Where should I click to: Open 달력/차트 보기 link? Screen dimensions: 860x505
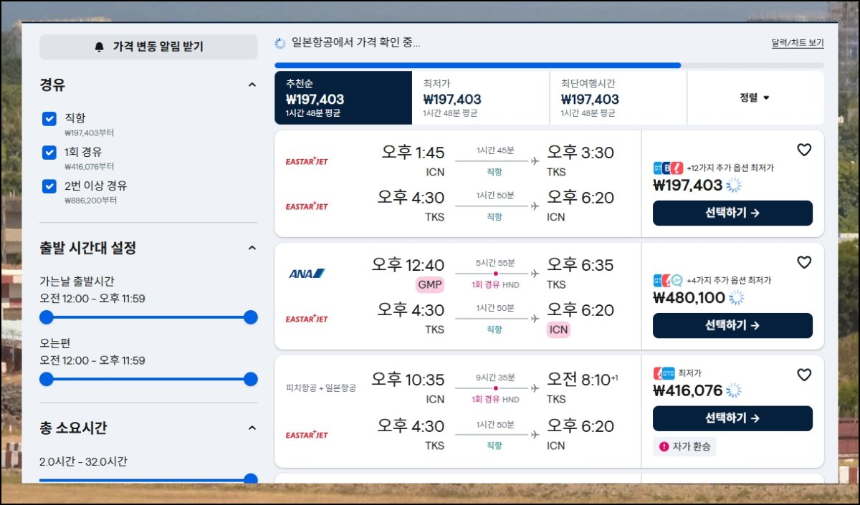coord(798,43)
